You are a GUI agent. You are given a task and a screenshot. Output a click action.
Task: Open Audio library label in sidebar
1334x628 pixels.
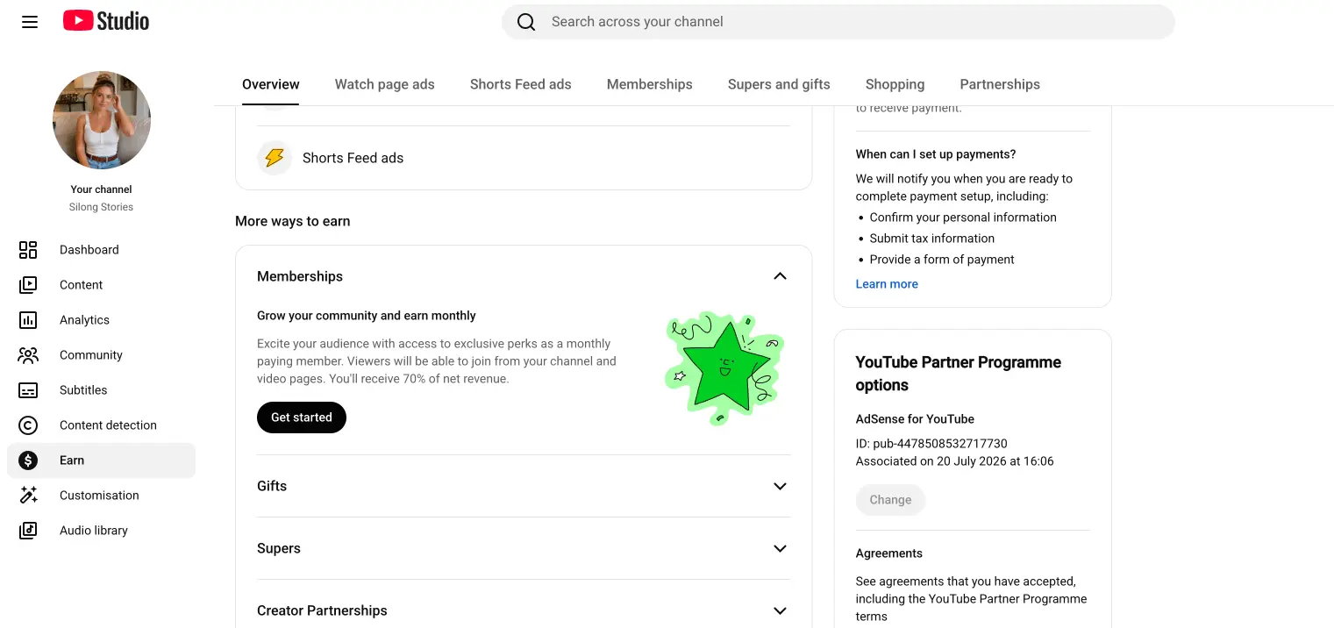point(94,531)
